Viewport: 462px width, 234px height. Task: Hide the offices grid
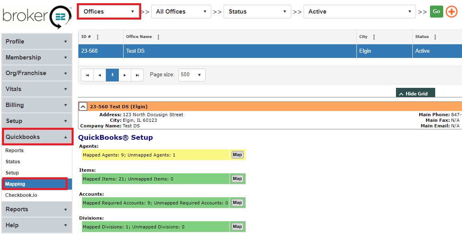415,93
